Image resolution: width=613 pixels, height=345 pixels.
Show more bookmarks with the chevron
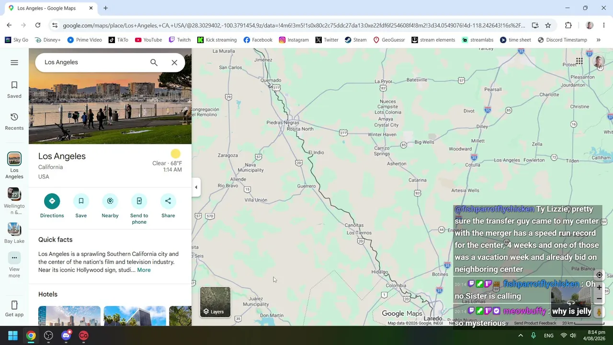(598, 40)
